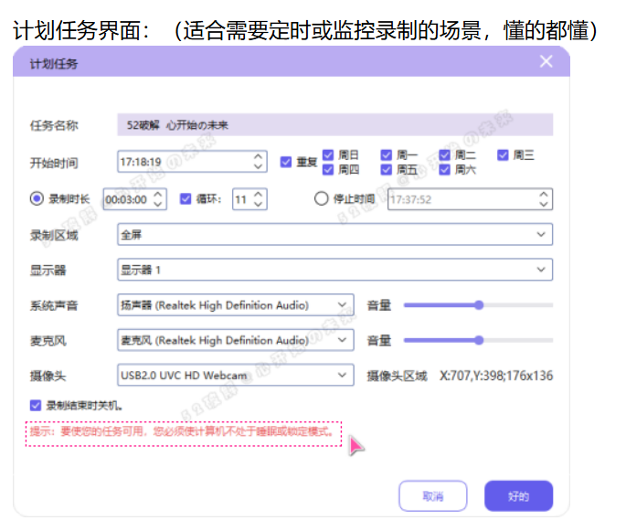Expand the 显示器 dropdown
The height and width of the screenshot is (531, 626).
pyautogui.click(x=334, y=270)
